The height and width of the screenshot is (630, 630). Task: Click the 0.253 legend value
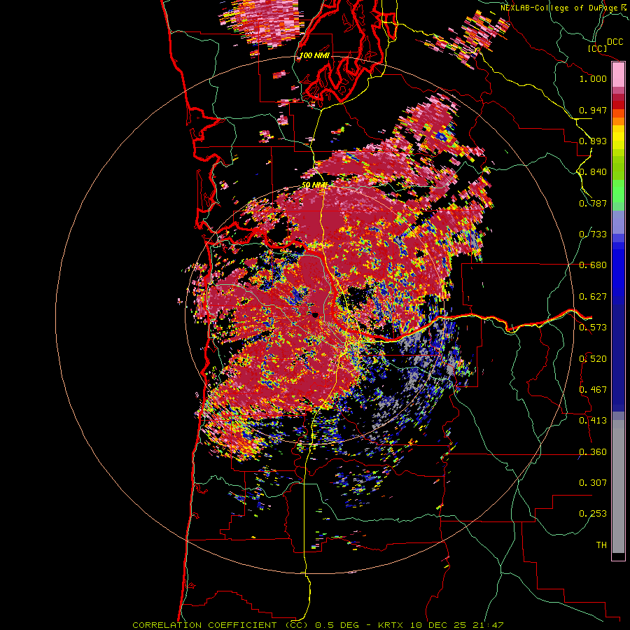593,514
